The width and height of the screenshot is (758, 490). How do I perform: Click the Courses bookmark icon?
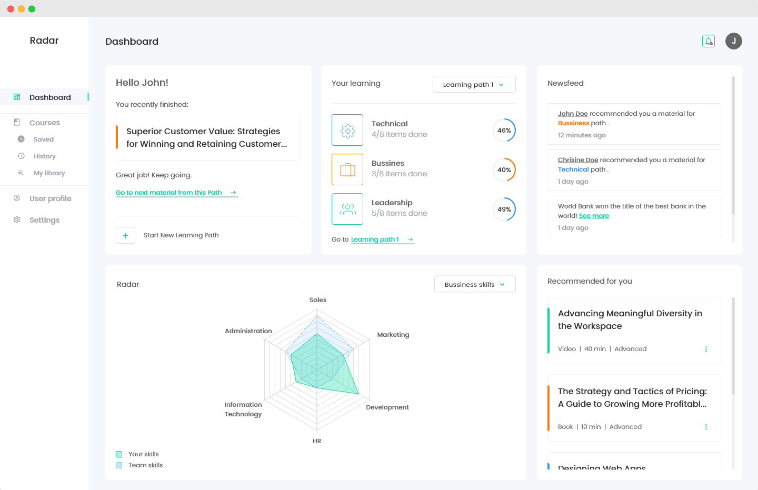(x=18, y=122)
